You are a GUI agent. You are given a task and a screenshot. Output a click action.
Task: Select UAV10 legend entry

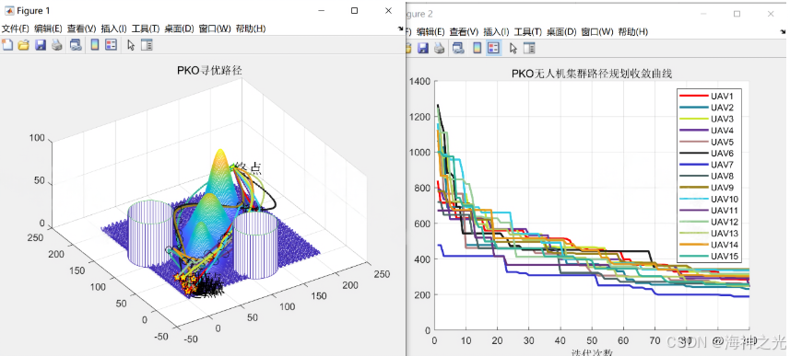pos(709,199)
